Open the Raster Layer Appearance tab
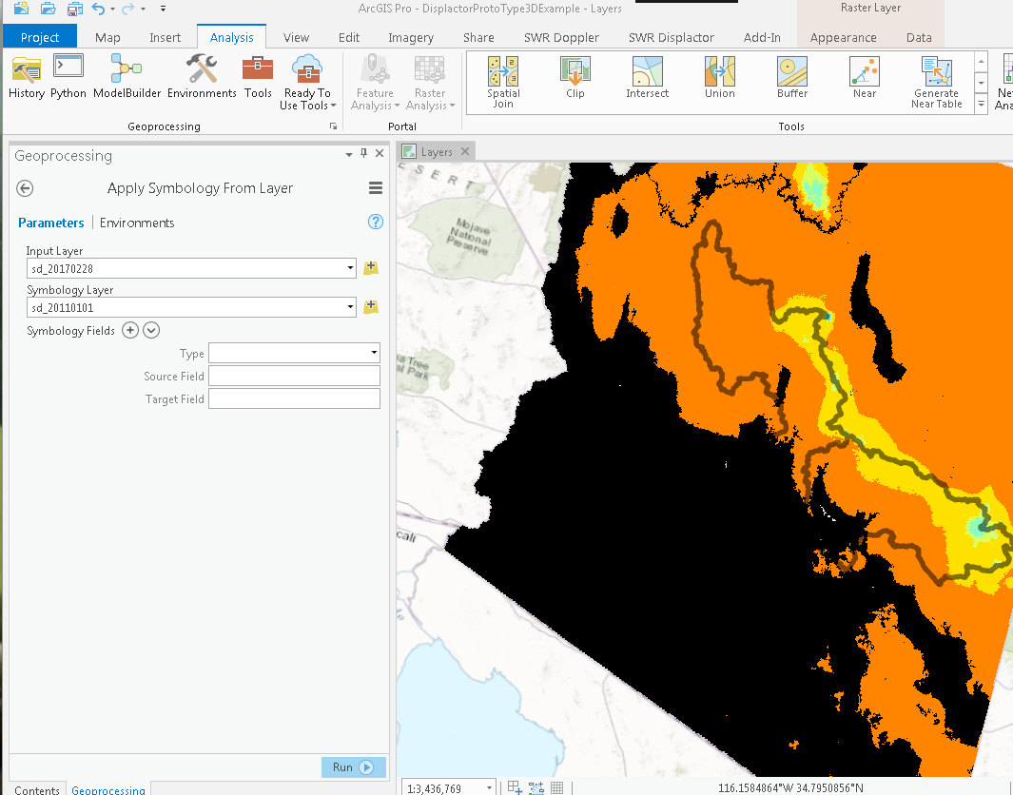 point(843,37)
